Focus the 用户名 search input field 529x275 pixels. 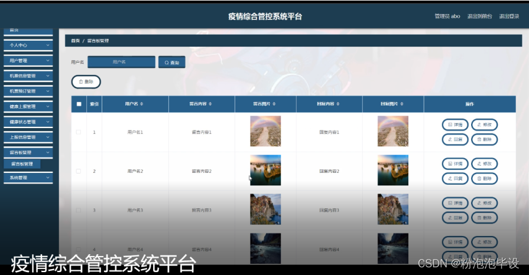tap(121, 62)
